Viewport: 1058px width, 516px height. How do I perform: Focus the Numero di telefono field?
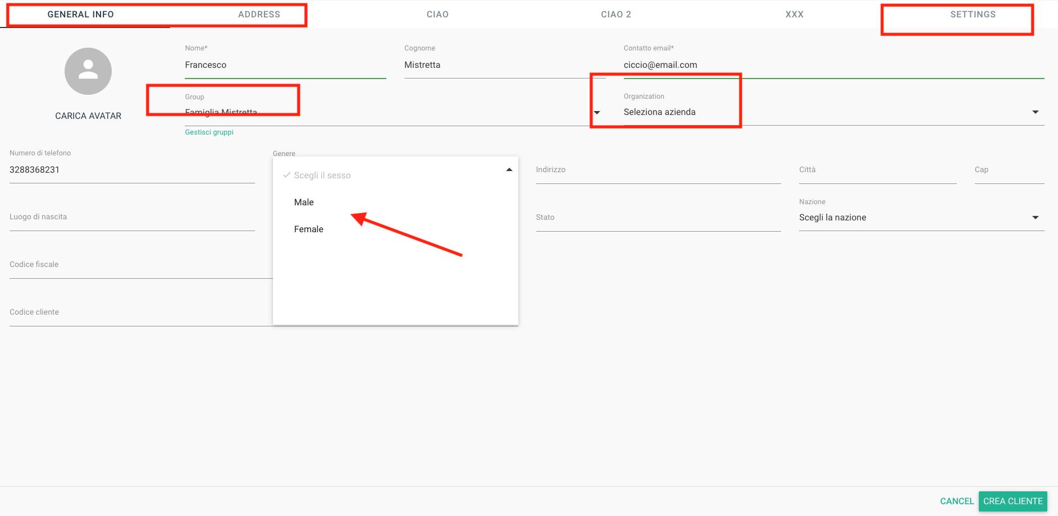coord(131,170)
